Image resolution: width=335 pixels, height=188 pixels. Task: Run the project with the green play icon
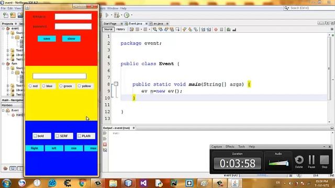click(107, 15)
